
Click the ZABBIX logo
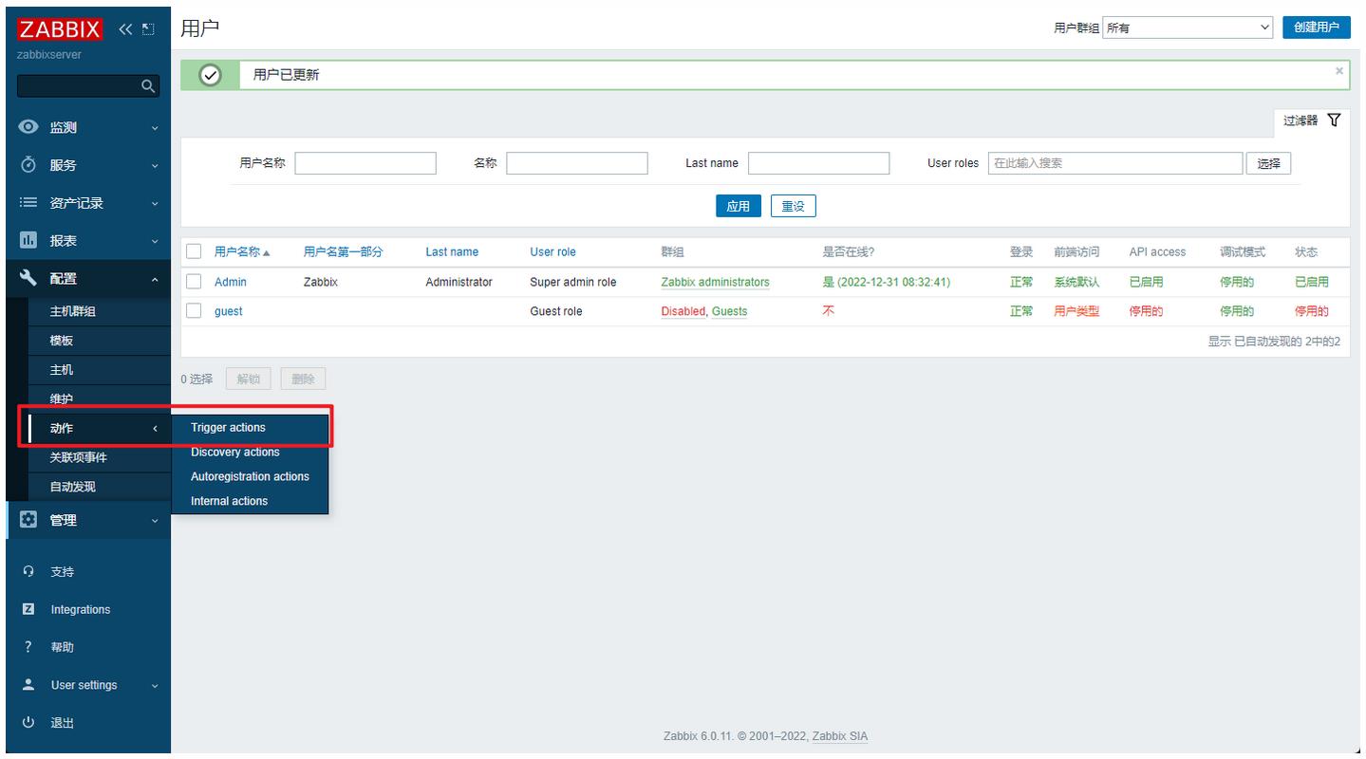coord(60,29)
